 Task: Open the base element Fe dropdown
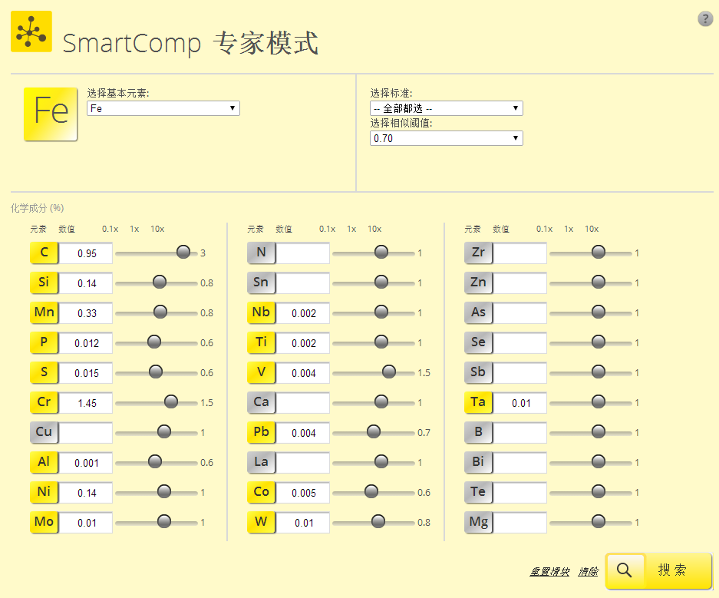tap(163, 109)
